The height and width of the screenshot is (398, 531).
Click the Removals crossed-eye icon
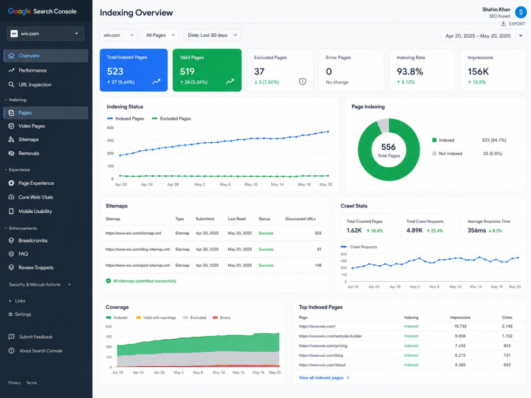tap(12, 153)
